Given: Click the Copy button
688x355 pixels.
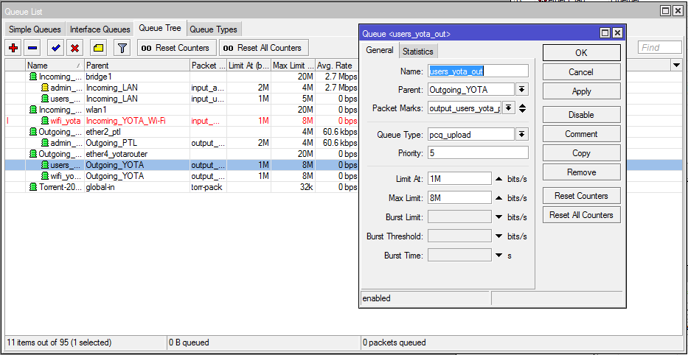Looking at the screenshot, I should (x=581, y=153).
